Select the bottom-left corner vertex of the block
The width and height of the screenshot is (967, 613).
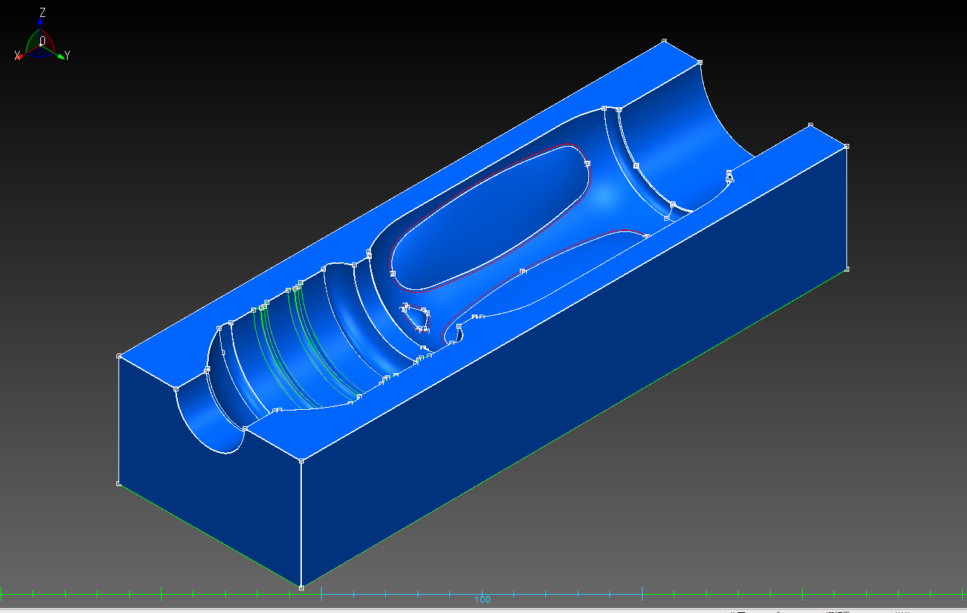118,484
